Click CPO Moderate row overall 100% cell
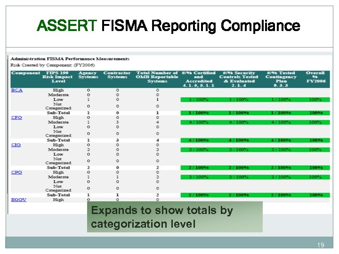Viewport: 339px width, 254px height. tap(315, 177)
